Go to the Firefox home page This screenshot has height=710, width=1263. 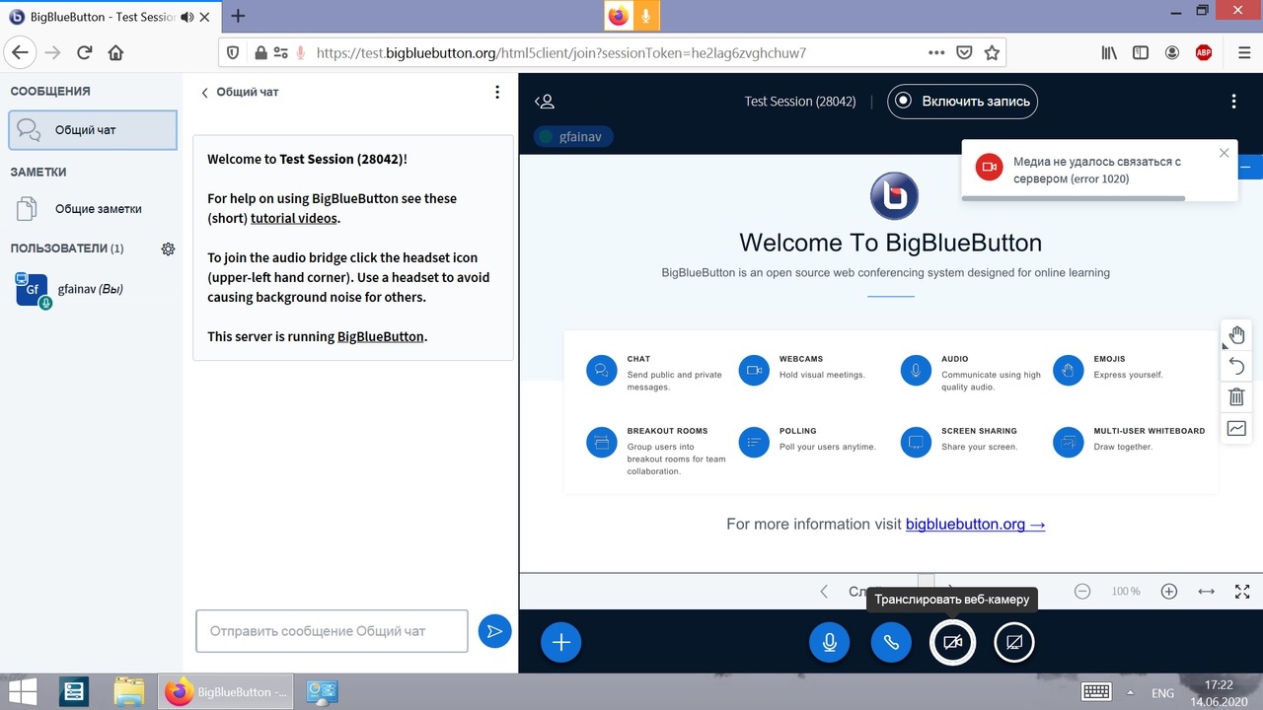tap(115, 52)
